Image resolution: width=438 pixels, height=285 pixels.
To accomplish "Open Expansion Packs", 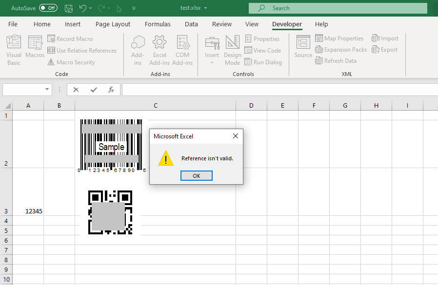I will (341, 50).
